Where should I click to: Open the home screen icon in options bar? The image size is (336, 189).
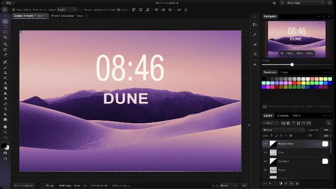coord(5,10)
